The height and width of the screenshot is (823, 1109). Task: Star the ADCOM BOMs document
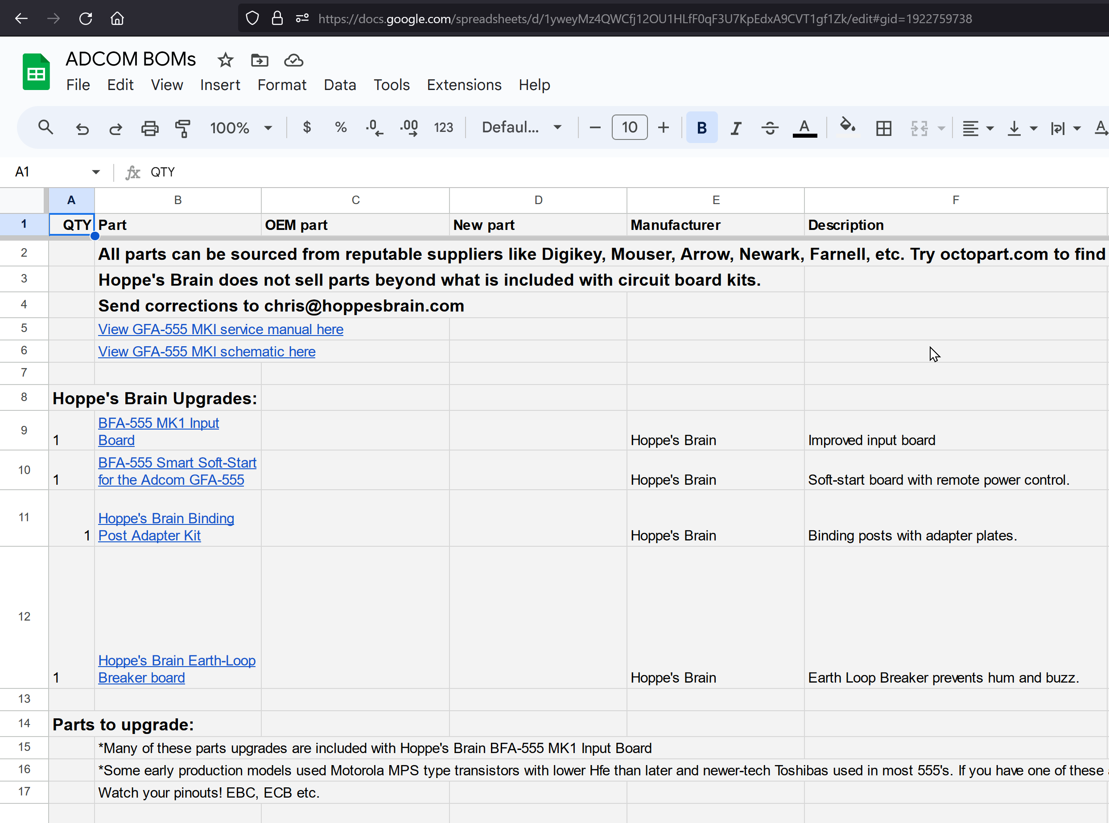(225, 60)
